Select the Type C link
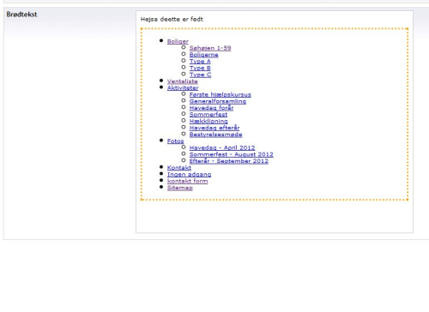The width and height of the screenshot is (429, 312). pos(200,75)
